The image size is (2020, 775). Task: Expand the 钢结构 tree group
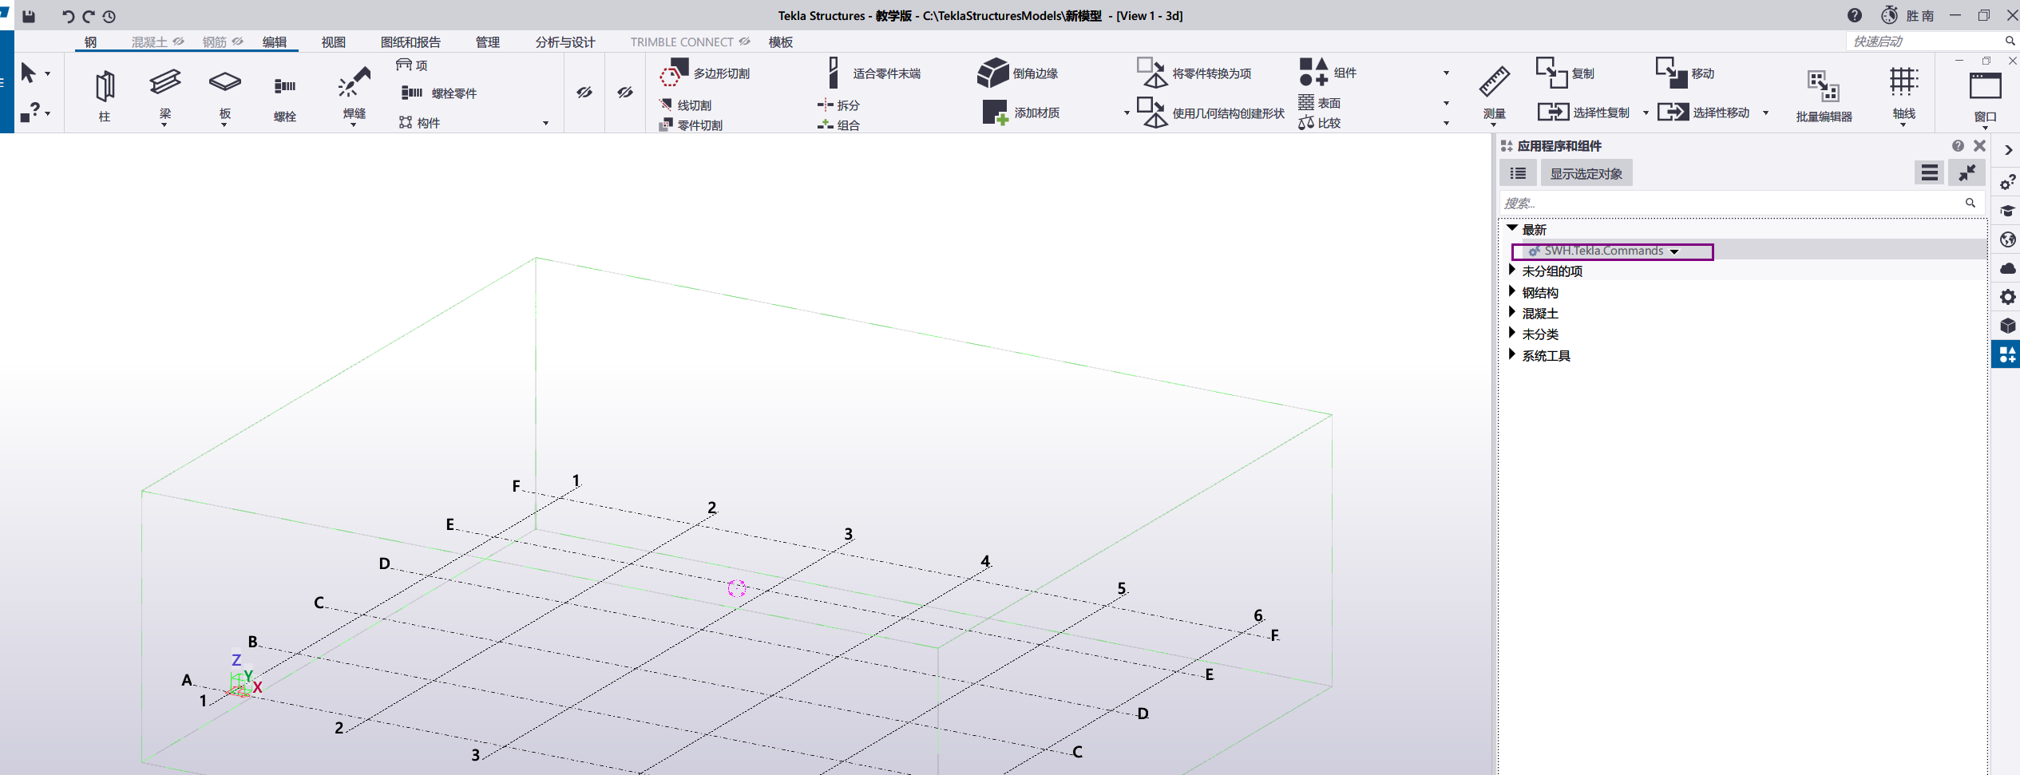pyautogui.click(x=1511, y=292)
